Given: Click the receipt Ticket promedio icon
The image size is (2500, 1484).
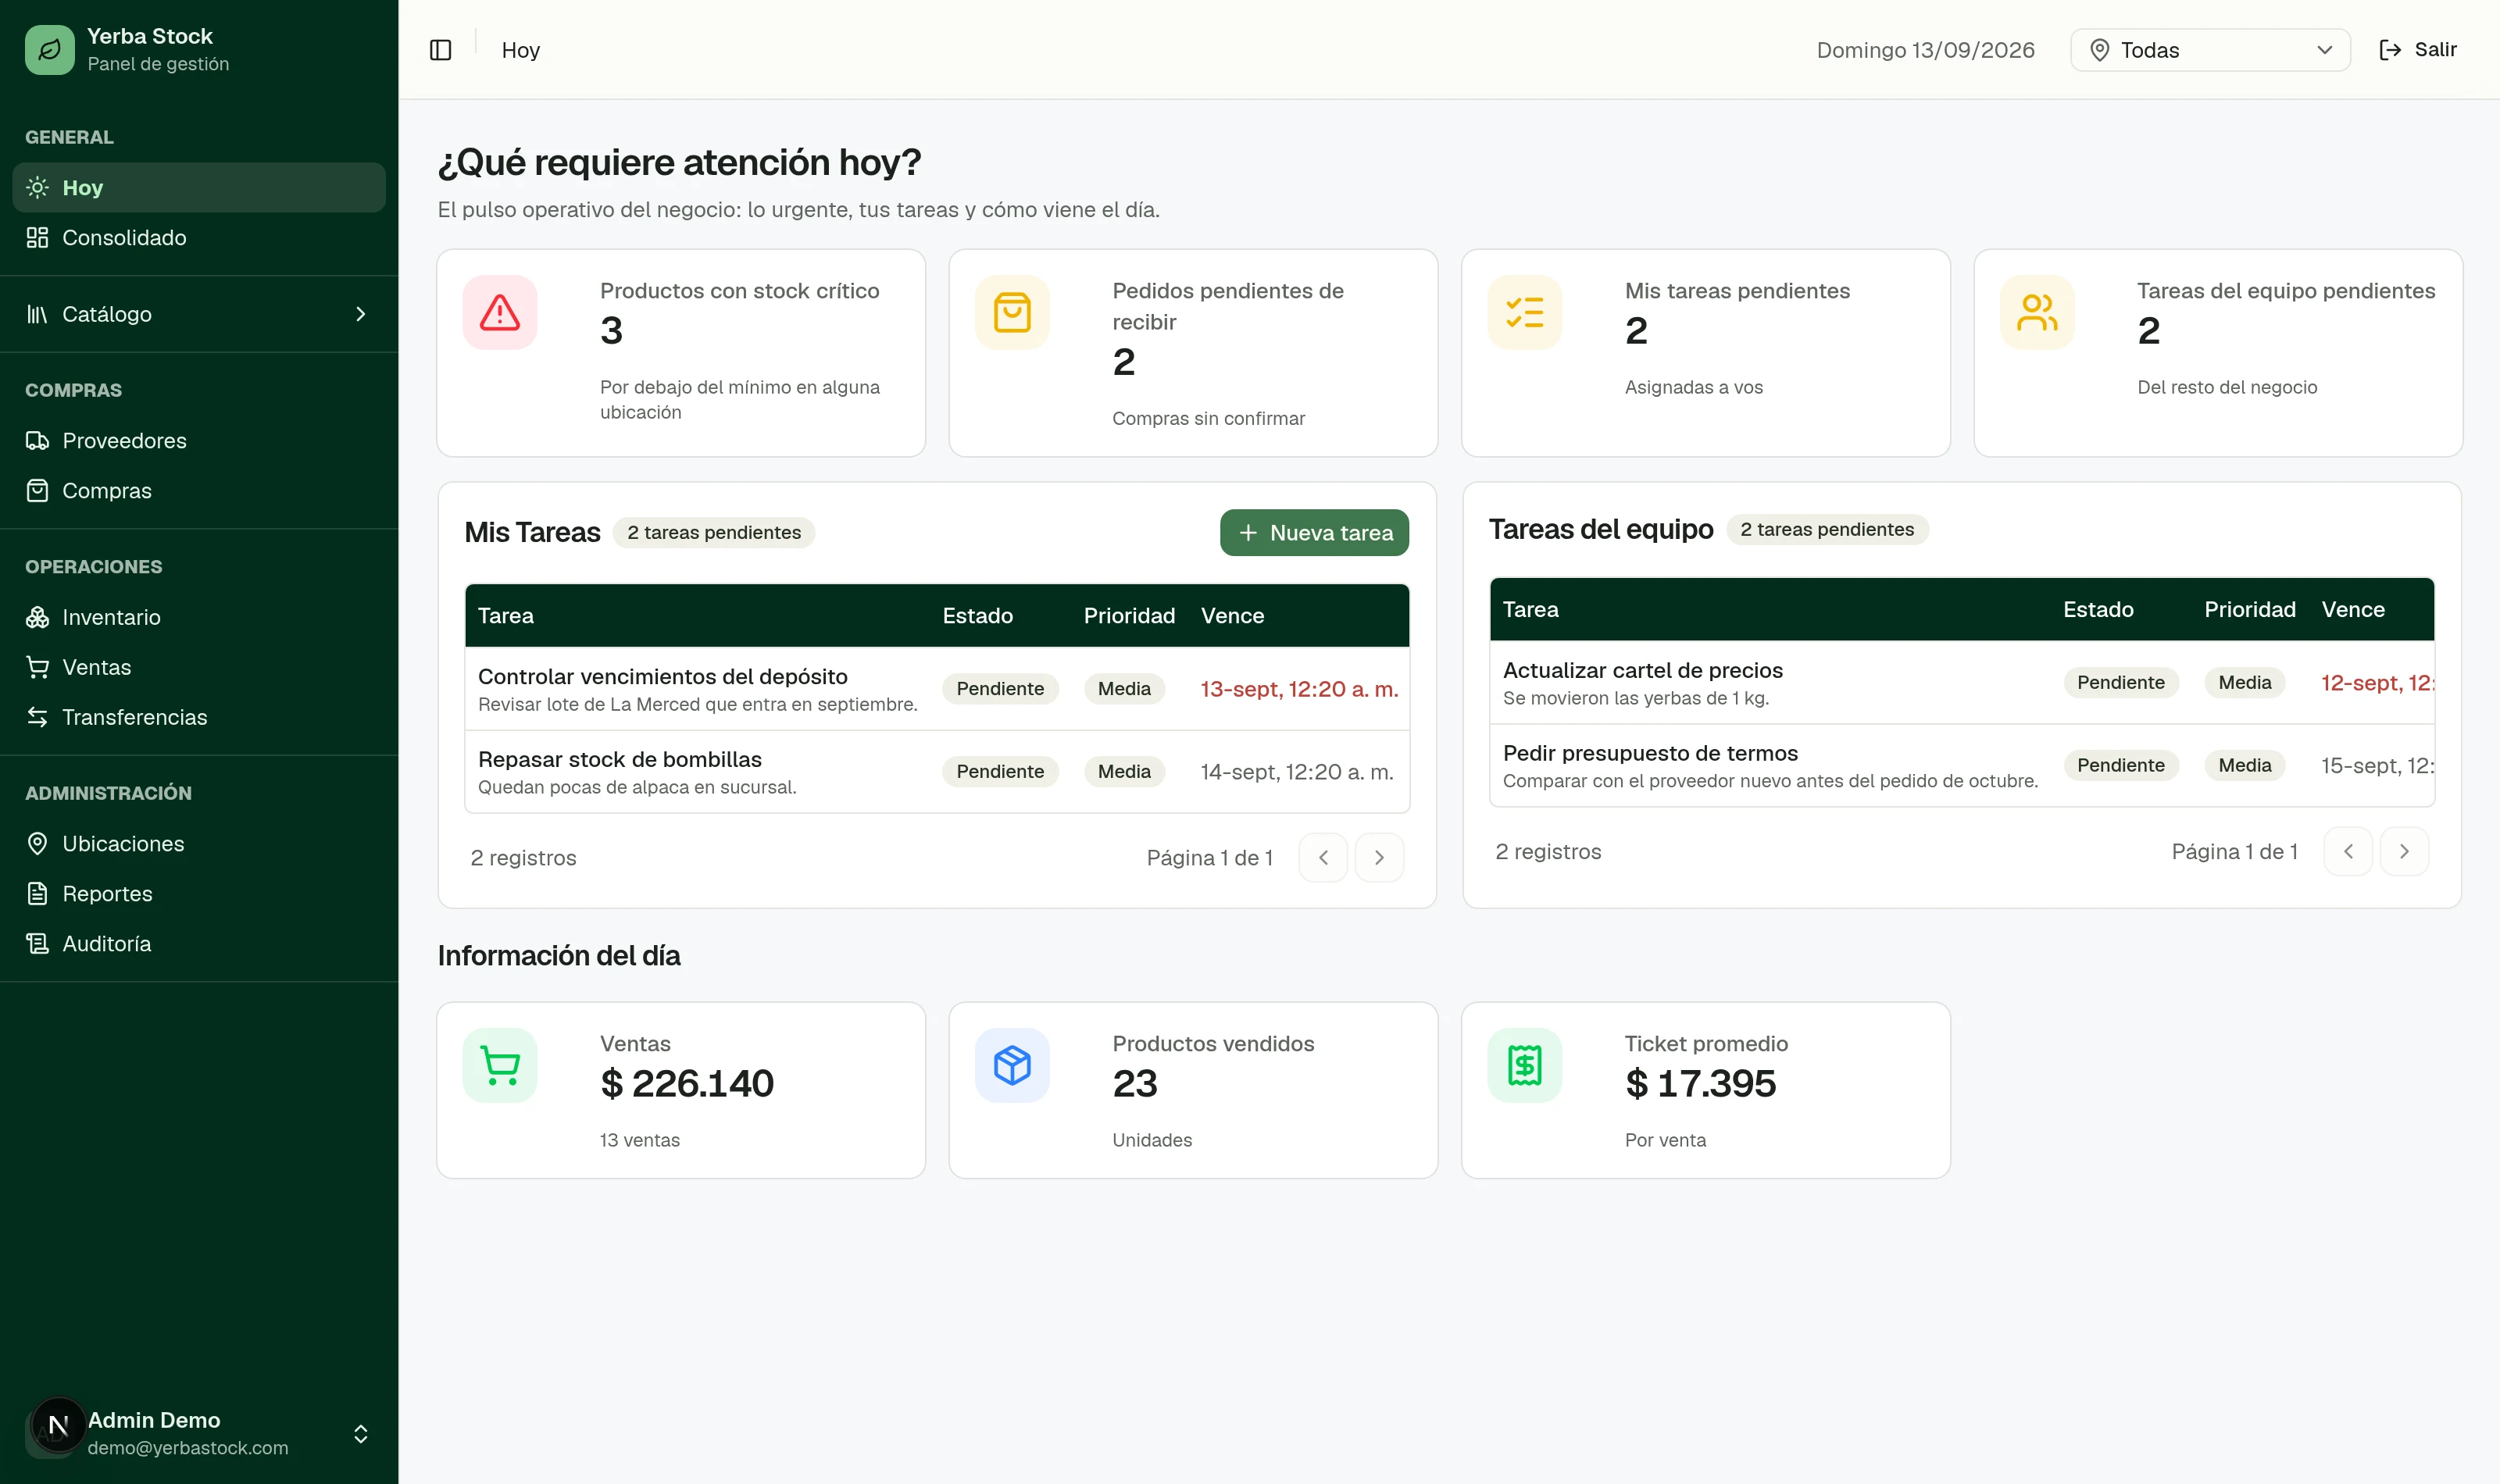Looking at the screenshot, I should pyautogui.click(x=1525, y=1065).
